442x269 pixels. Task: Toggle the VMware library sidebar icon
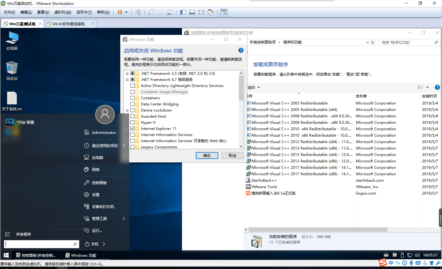point(183,12)
